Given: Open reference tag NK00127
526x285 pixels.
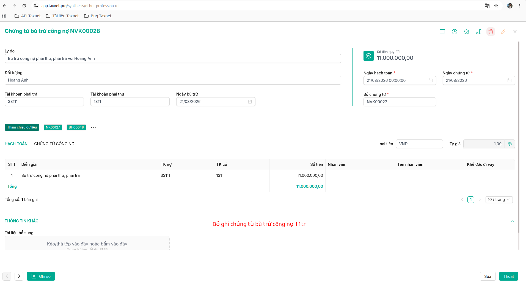Looking at the screenshot, I should [x=53, y=127].
